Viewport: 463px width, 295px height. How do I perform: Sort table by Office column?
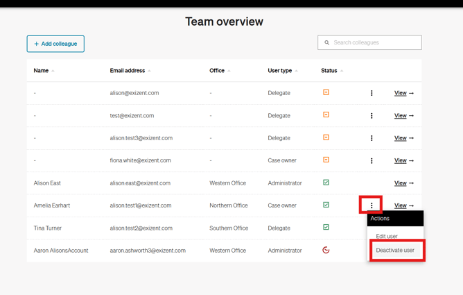[220, 71]
